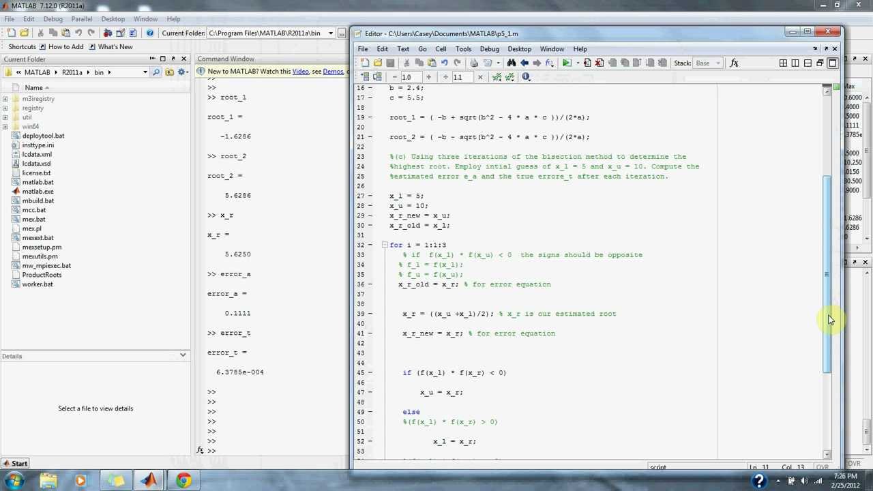Viewport: 873px width, 491px height.
Task: Open main MATLAB Desktop menu
Action: [113, 19]
